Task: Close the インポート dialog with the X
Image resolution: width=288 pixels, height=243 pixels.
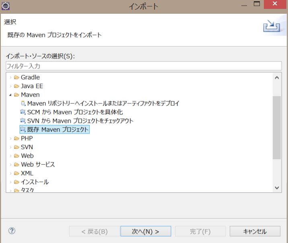Action: pos(275,4)
